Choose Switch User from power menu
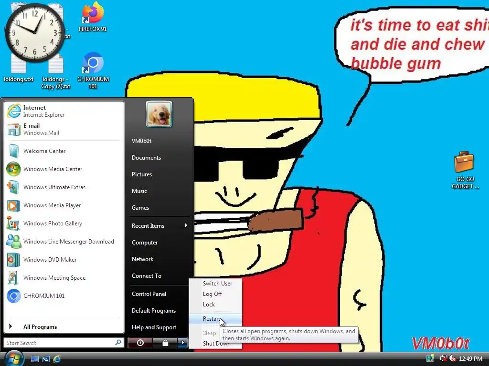The width and height of the screenshot is (489, 366). pos(215,284)
